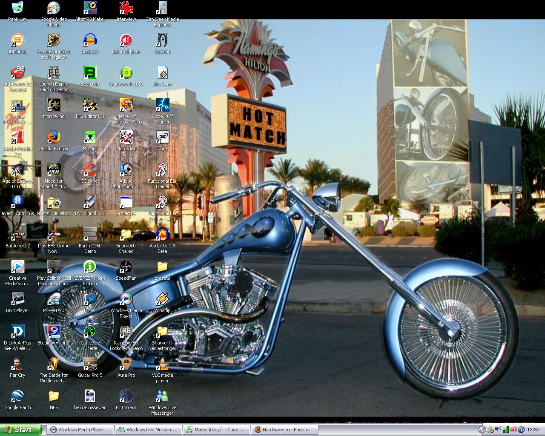The image size is (545, 436).
Task: Launch GameSpy Arcade shortcut
Action: click(x=90, y=337)
